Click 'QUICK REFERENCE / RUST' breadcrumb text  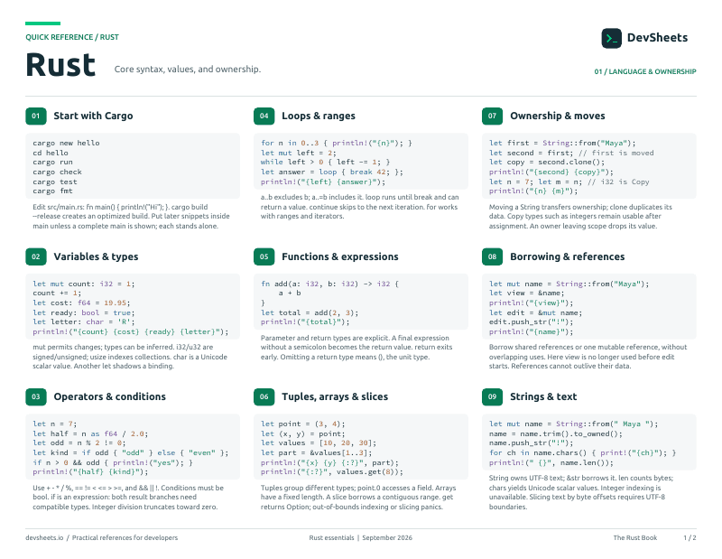click(x=72, y=37)
